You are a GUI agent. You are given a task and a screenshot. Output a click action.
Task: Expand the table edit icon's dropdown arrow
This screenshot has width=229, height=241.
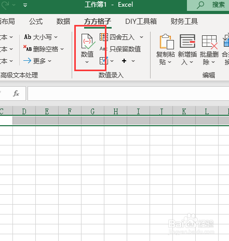point(112,61)
